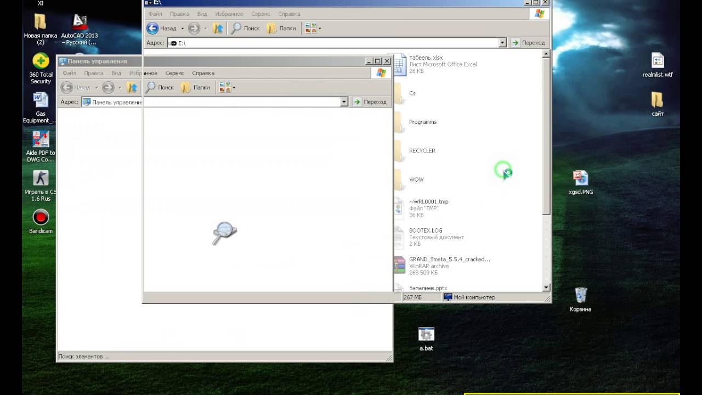
Task: Click Назад in Панель управления window
Action: (x=76, y=87)
